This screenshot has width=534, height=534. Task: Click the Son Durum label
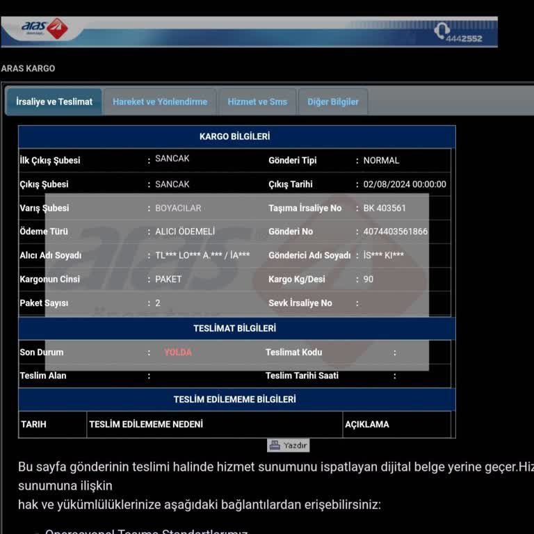tap(42, 352)
